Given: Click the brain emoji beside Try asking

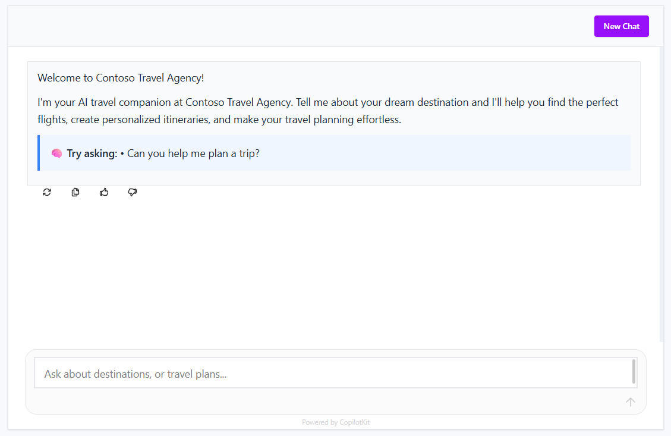Looking at the screenshot, I should pyautogui.click(x=56, y=153).
